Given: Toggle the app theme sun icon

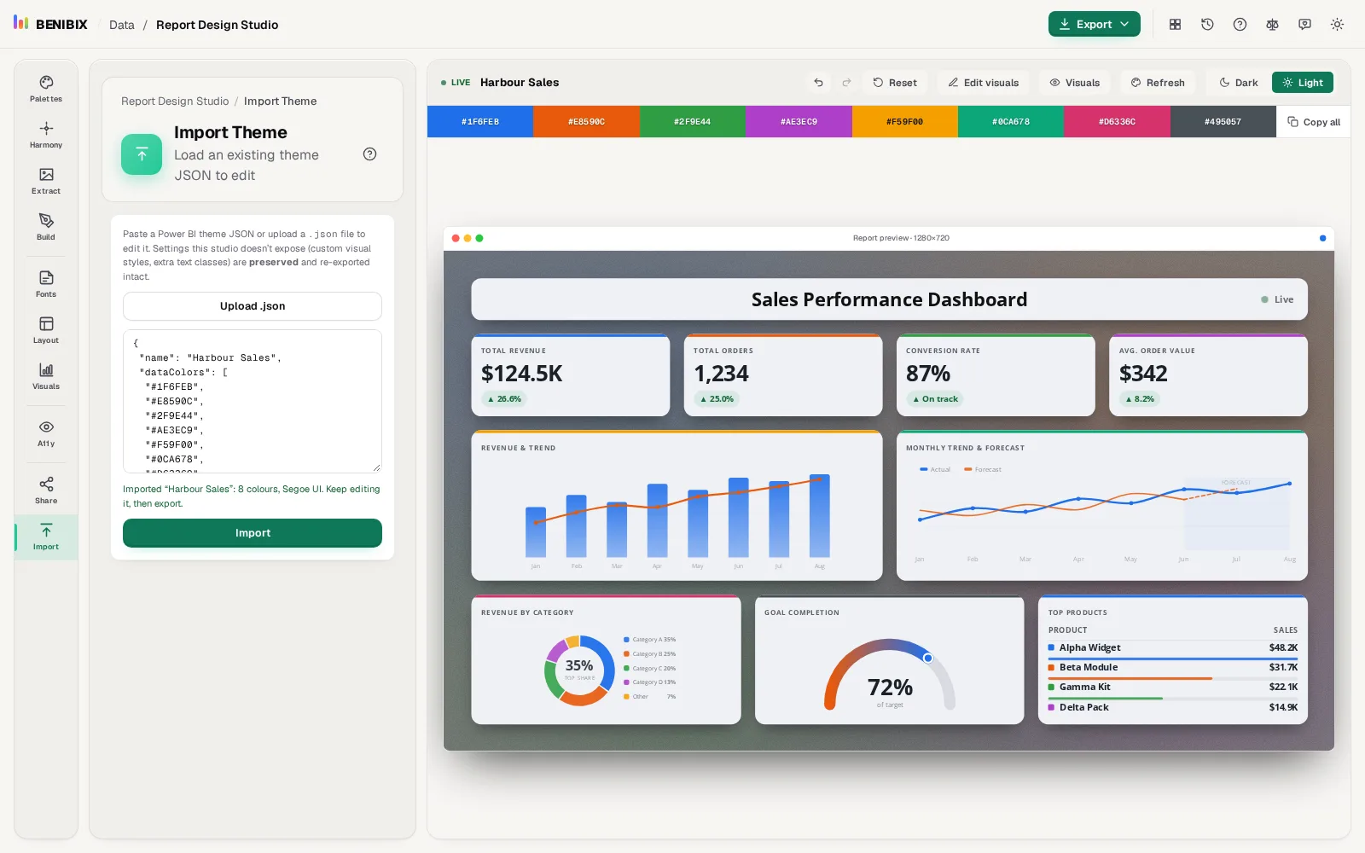Looking at the screenshot, I should (x=1337, y=25).
